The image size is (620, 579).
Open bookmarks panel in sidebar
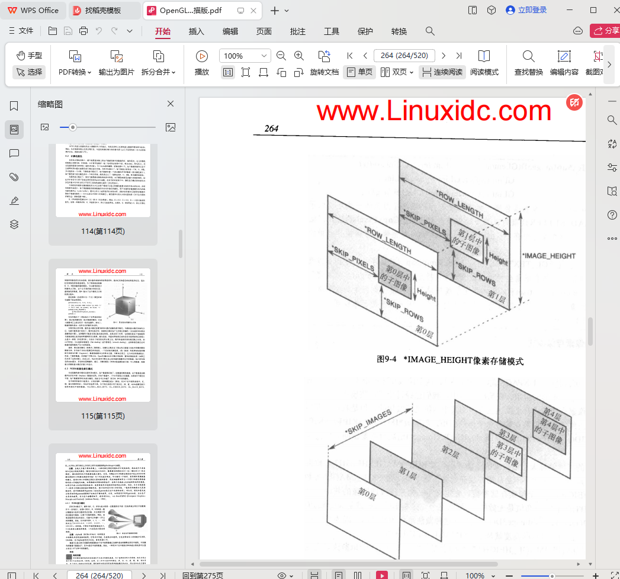point(14,106)
